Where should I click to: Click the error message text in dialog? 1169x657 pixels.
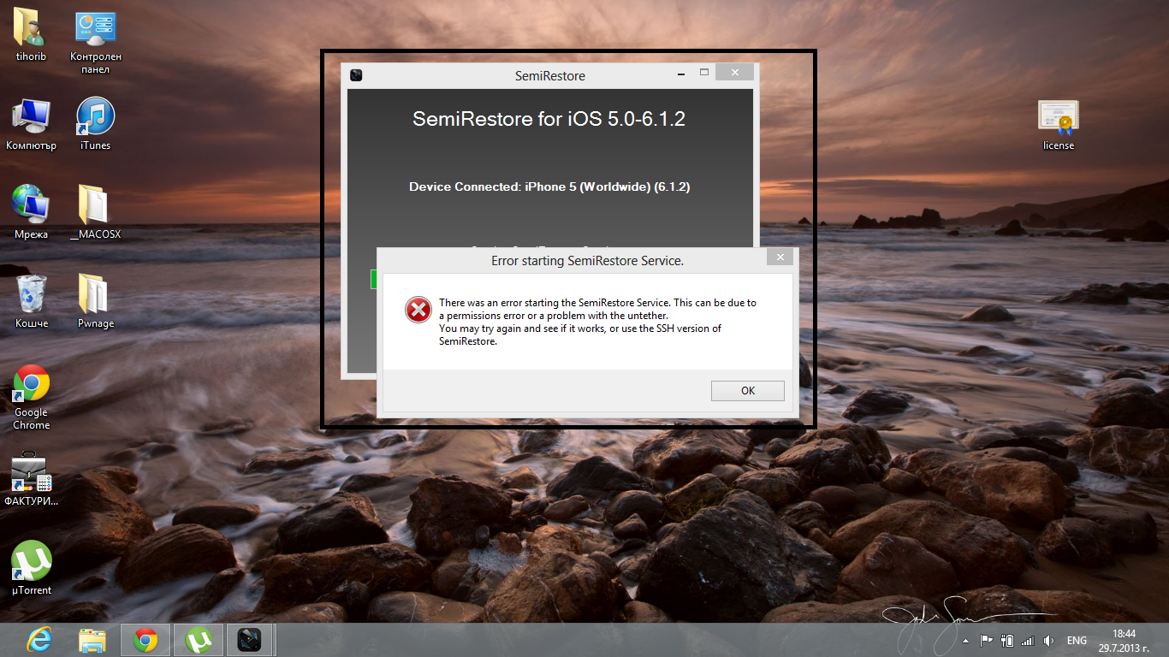[597, 322]
